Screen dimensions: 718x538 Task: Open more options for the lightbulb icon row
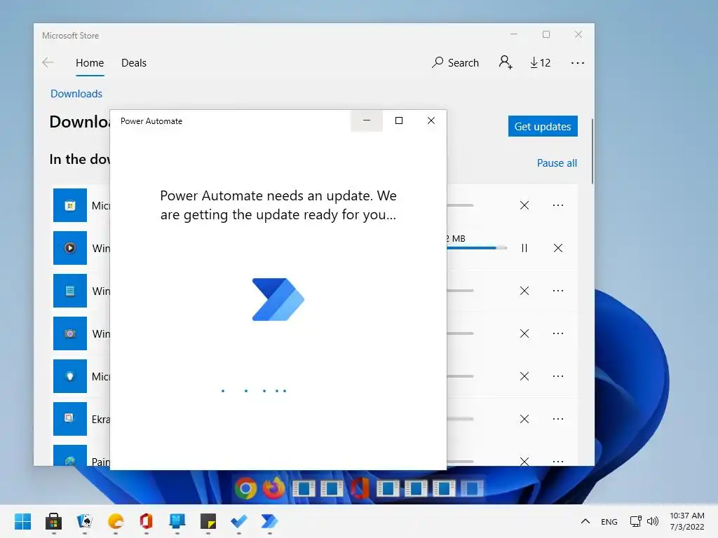click(x=557, y=376)
